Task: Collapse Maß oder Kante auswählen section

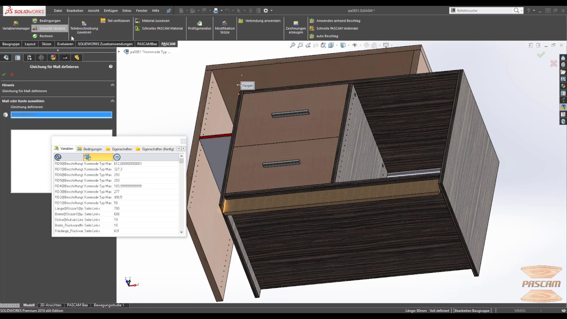Action: tap(112, 101)
